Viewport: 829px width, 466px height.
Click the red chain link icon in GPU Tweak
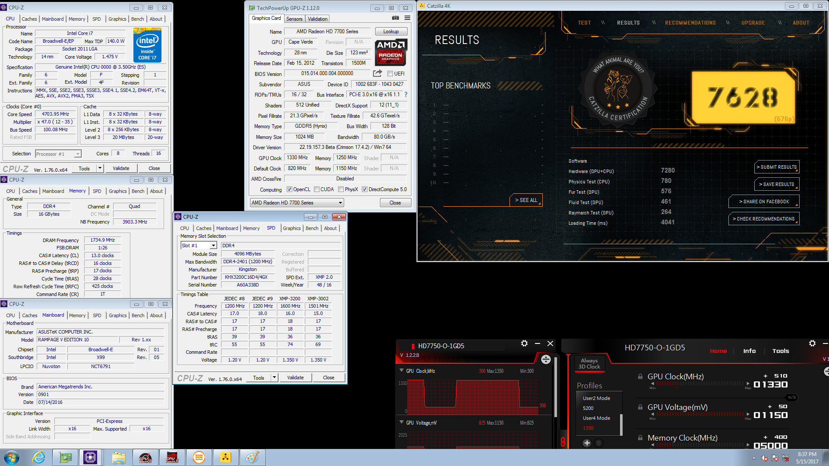click(563, 441)
